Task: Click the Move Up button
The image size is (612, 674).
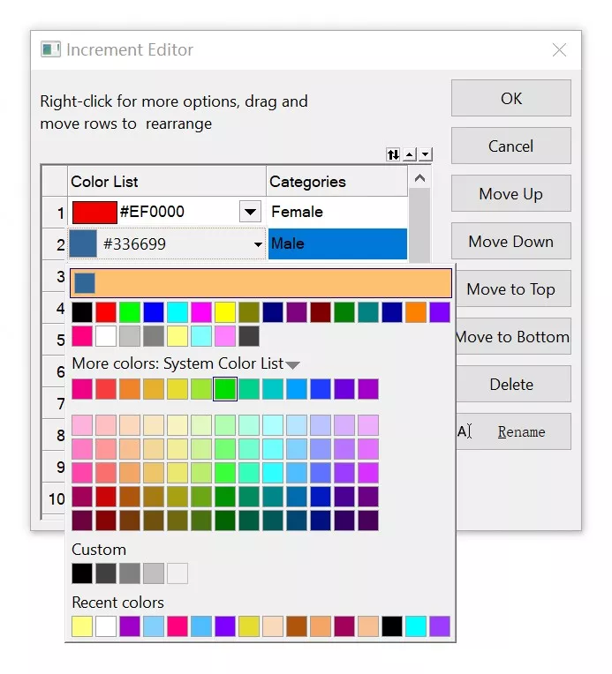Action: 510,193
